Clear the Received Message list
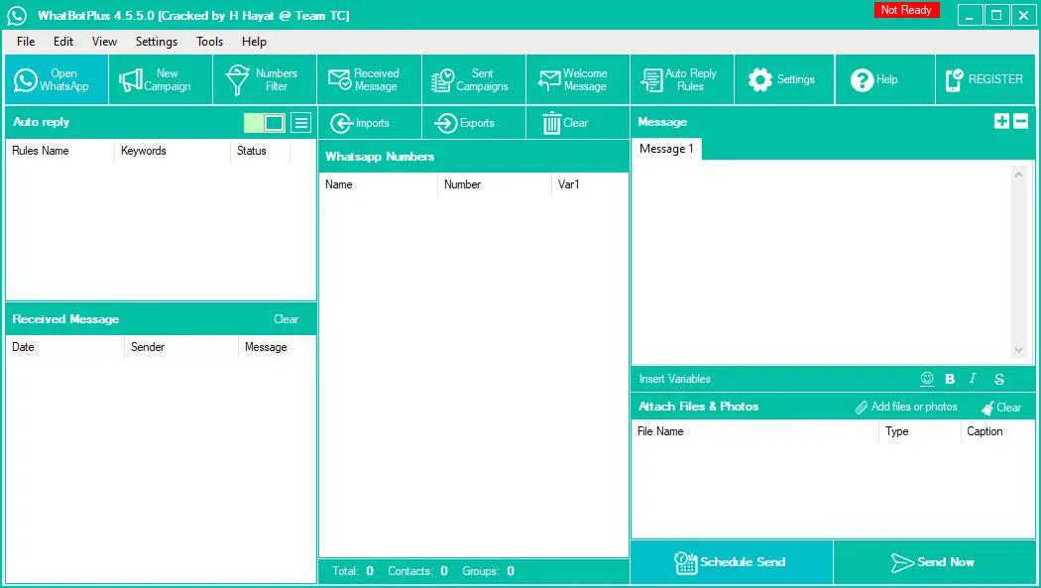The height and width of the screenshot is (588, 1041). tap(286, 319)
